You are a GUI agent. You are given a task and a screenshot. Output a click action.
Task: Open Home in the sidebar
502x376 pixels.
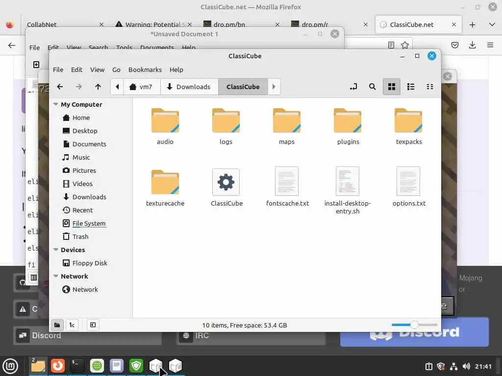click(x=81, y=117)
